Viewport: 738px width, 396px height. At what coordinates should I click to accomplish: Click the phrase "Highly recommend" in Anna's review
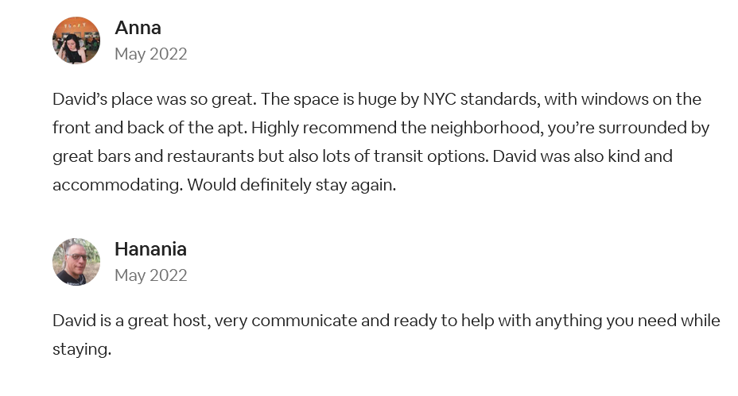tap(324, 128)
